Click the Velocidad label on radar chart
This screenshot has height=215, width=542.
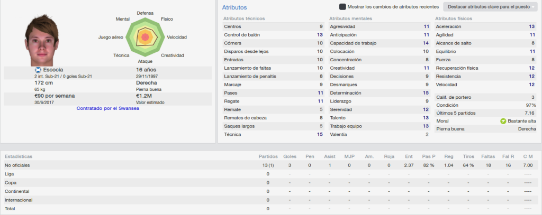pyautogui.click(x=177, y=38)
